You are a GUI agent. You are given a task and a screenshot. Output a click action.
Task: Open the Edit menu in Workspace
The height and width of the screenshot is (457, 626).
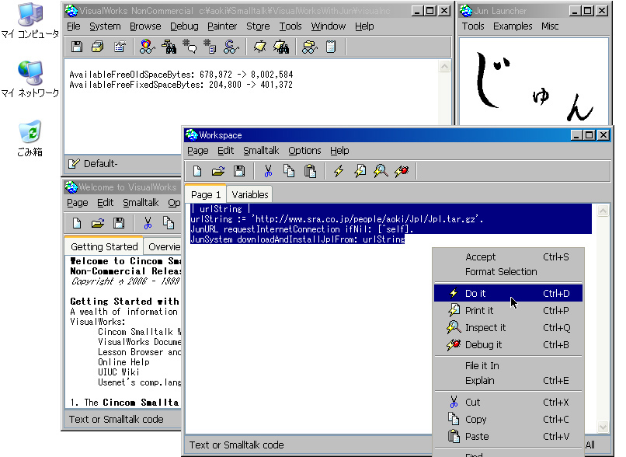click(x=225, y=151)
